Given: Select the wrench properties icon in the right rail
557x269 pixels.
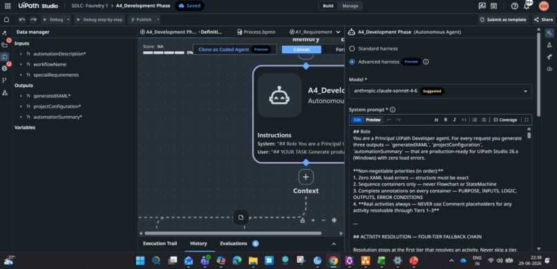Looking at the screenshot, I should click(x=549, y=33).
